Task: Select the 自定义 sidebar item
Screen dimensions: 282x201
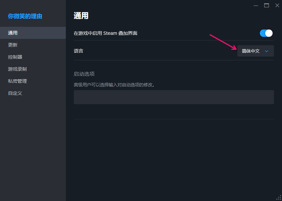Action: click(15, 93)
